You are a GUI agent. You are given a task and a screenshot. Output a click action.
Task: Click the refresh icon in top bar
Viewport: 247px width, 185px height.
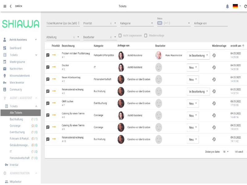pyautogui.click(x=245, y=6)
